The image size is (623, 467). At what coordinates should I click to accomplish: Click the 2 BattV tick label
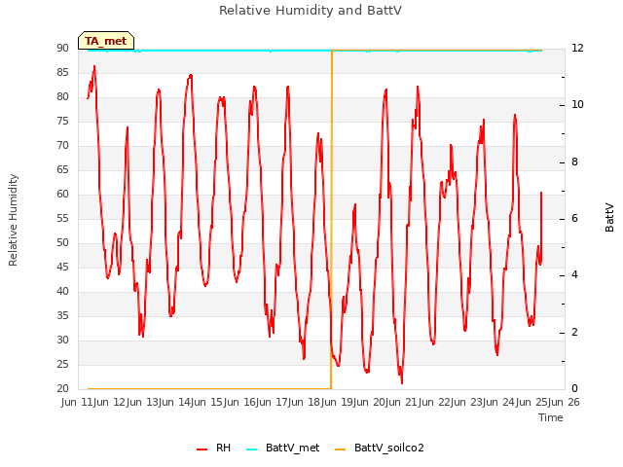(x=574, y=332)
